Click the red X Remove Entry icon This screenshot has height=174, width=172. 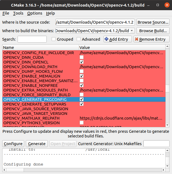click(137, 39)
